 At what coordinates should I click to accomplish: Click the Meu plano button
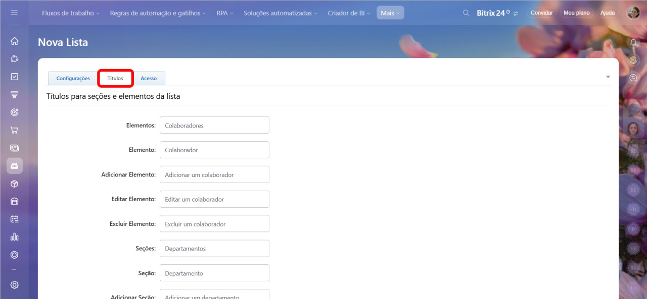pyautogui.click(x=576, y=13)
